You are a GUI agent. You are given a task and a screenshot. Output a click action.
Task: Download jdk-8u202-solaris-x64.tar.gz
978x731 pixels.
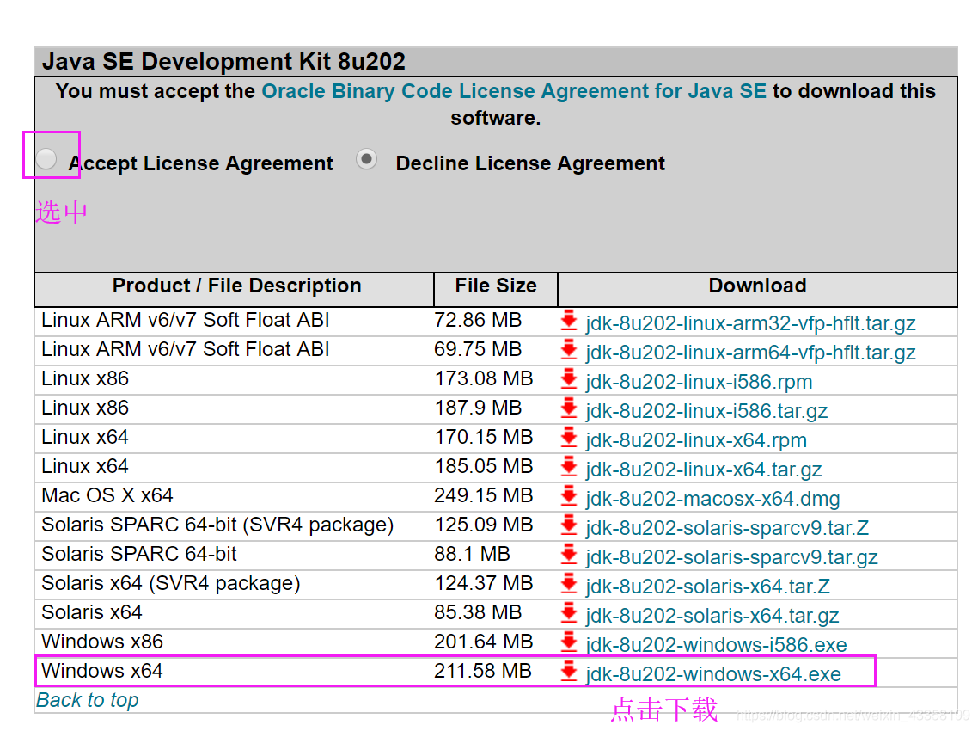click(x=712, y=616)
